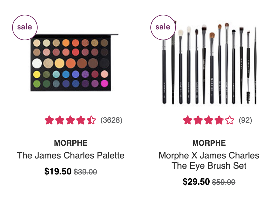Click MORPHE brand name under the palette

(71, 143)
